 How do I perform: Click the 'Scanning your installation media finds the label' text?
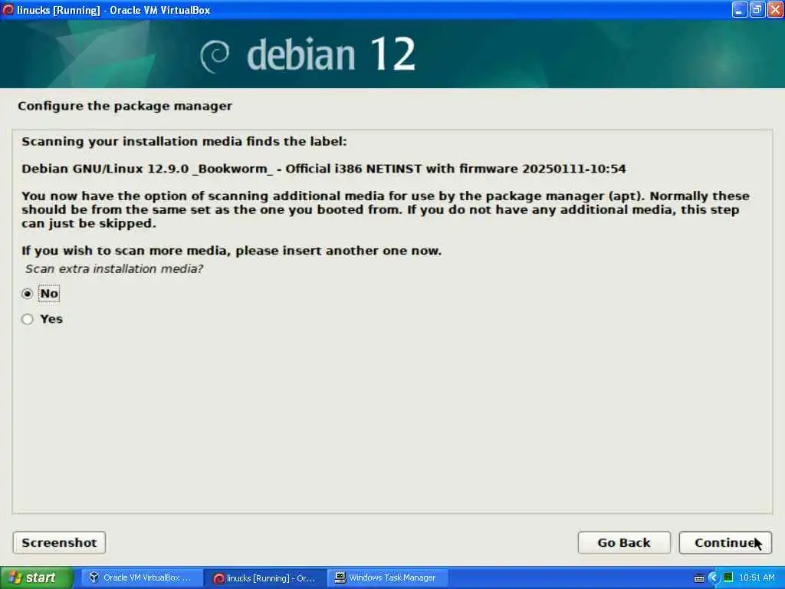pyautogui.click(x=184, y=142)
